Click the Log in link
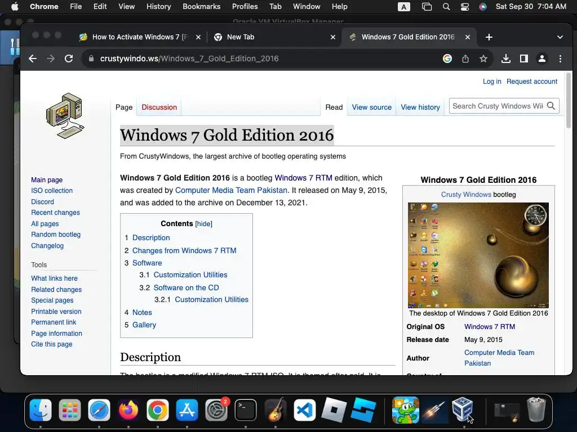The width and height of the screenshot is (577, 432). (492, 82)
